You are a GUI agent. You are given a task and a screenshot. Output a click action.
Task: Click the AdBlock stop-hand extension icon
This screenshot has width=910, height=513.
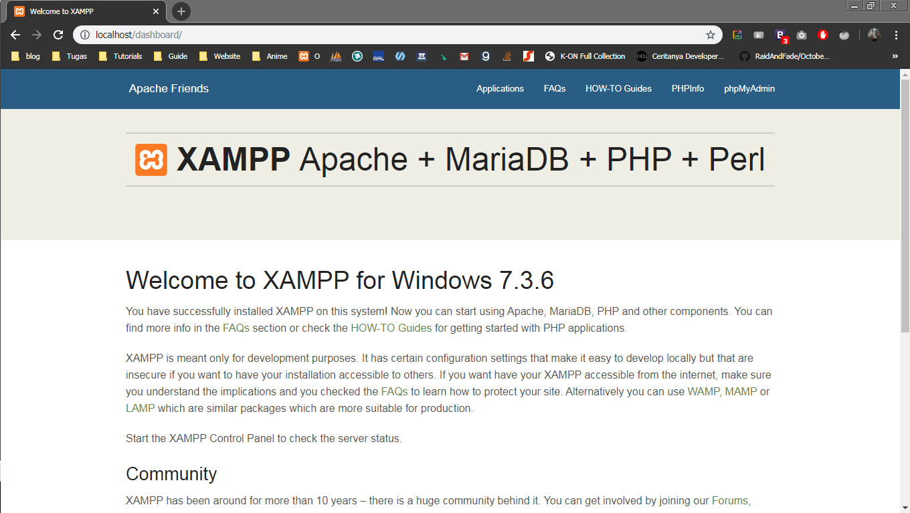coord(823,35)
